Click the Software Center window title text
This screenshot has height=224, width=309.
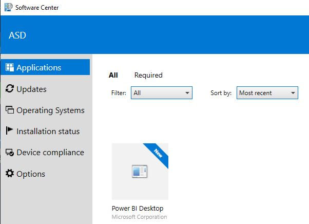(37, 8)
